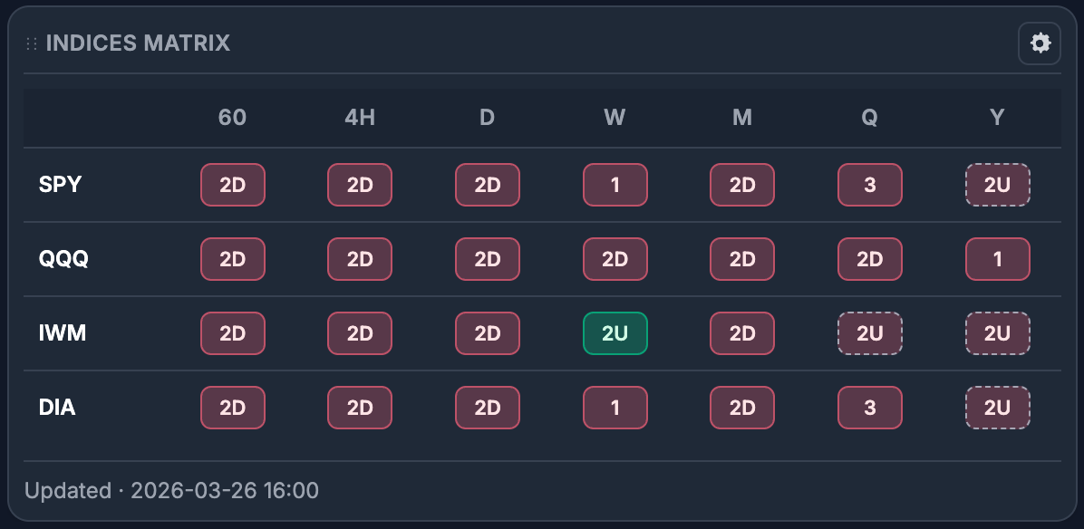Select the W column header
Image resolution: width=1084 pixels, height=529 pixels.
click(x=615, y=117)
